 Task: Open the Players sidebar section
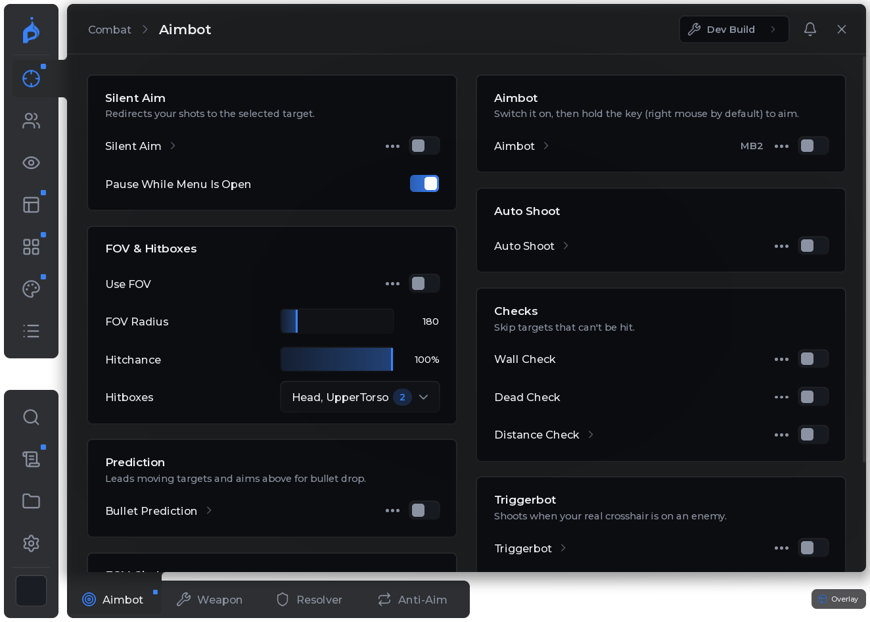pyautogui.click(x=31, y=121)
